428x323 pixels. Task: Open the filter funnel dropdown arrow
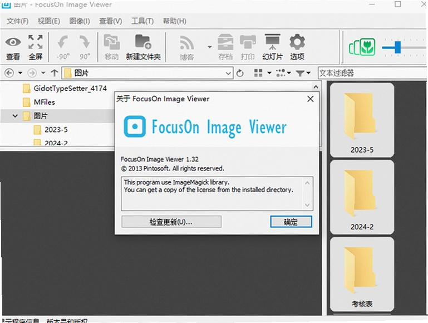point(308,73)
